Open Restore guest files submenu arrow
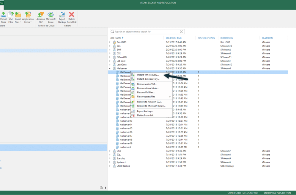This screenshot has height=195, width=296. pos(170,97)
